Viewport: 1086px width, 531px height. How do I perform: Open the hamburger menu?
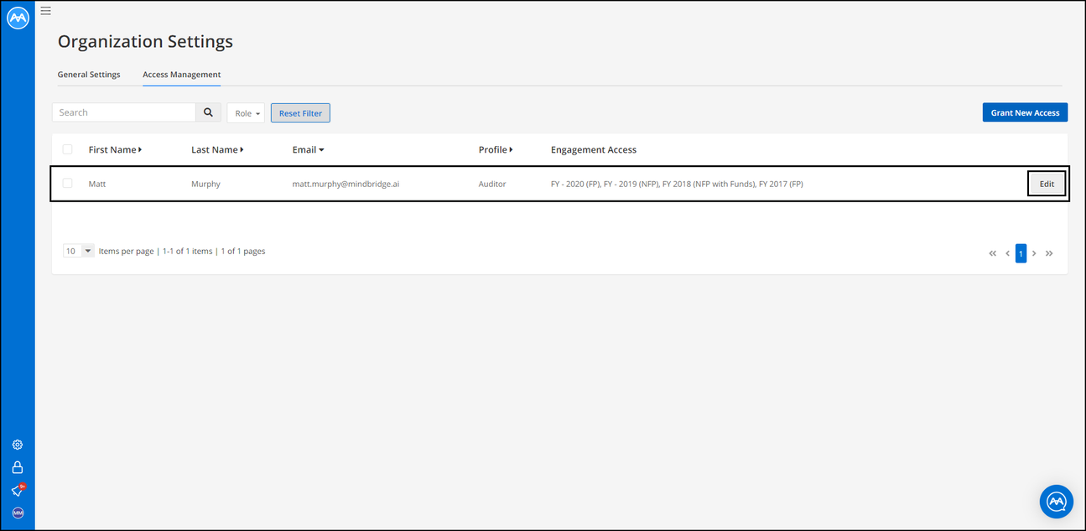(45, 11)
